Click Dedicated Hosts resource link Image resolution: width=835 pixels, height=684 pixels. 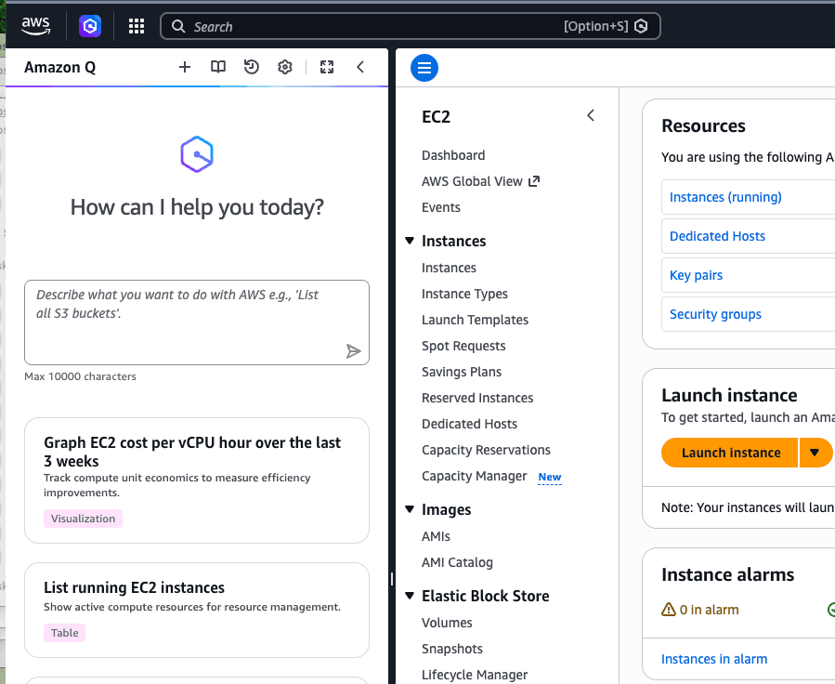point(717,237)
